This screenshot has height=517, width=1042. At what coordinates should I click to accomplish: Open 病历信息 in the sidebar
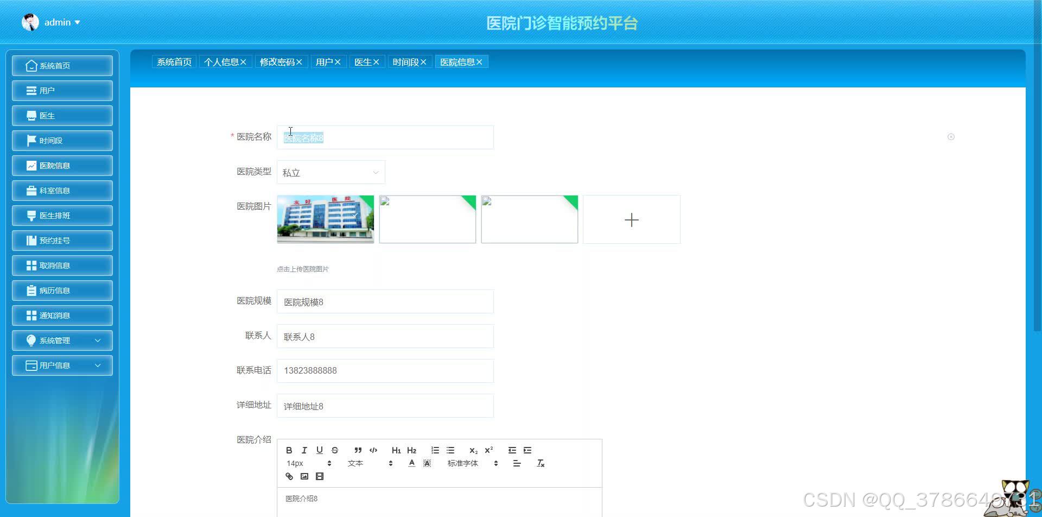(62, 291)
